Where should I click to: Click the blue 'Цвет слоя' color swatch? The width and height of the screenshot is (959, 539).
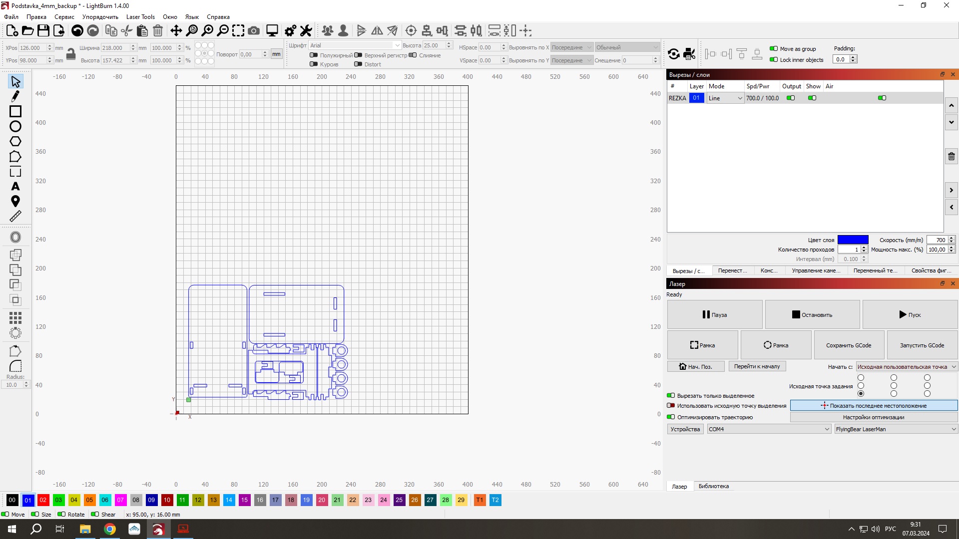click(853, 240)
